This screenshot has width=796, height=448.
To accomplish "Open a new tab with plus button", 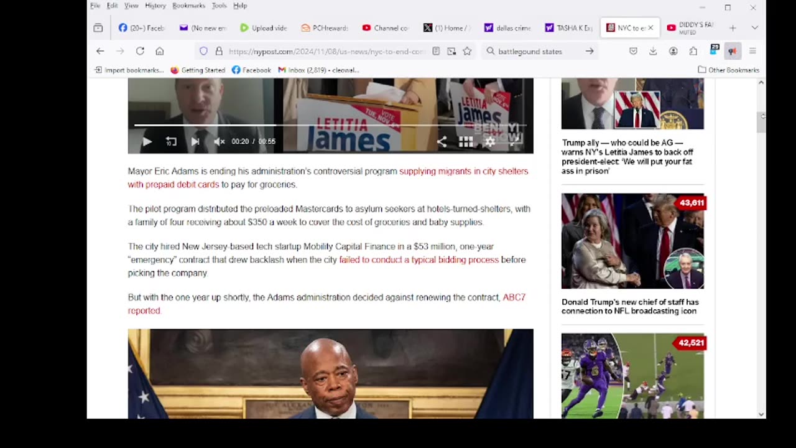I will pos(733,28).
